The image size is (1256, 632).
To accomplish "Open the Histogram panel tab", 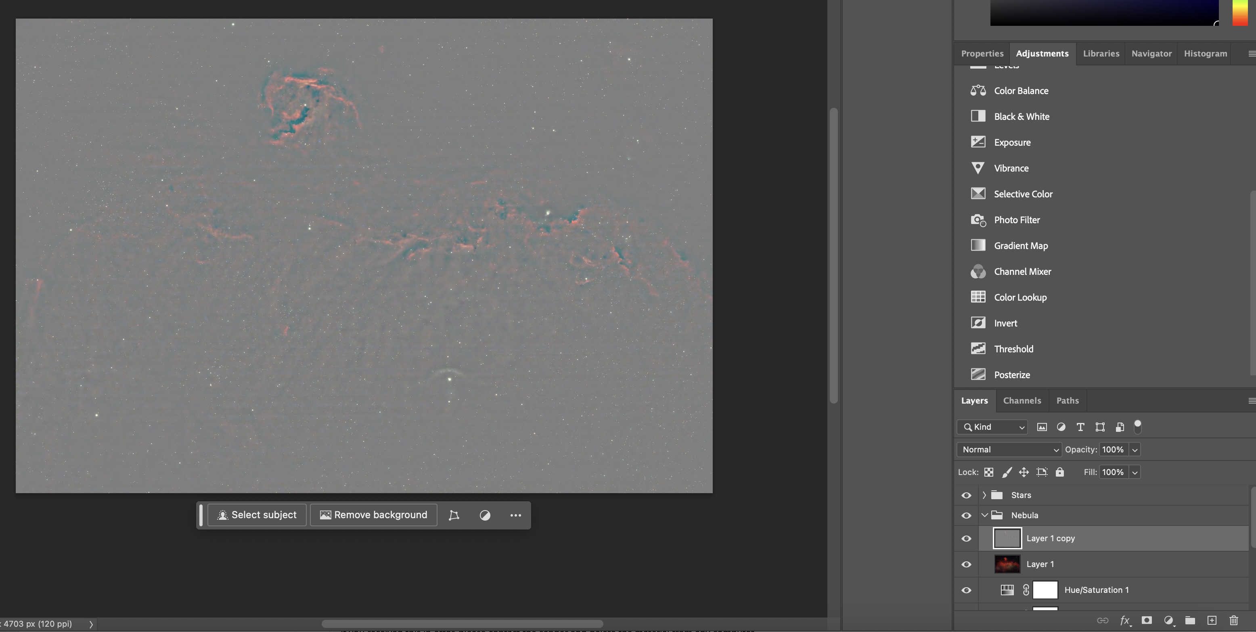I will pos(1205,54).
